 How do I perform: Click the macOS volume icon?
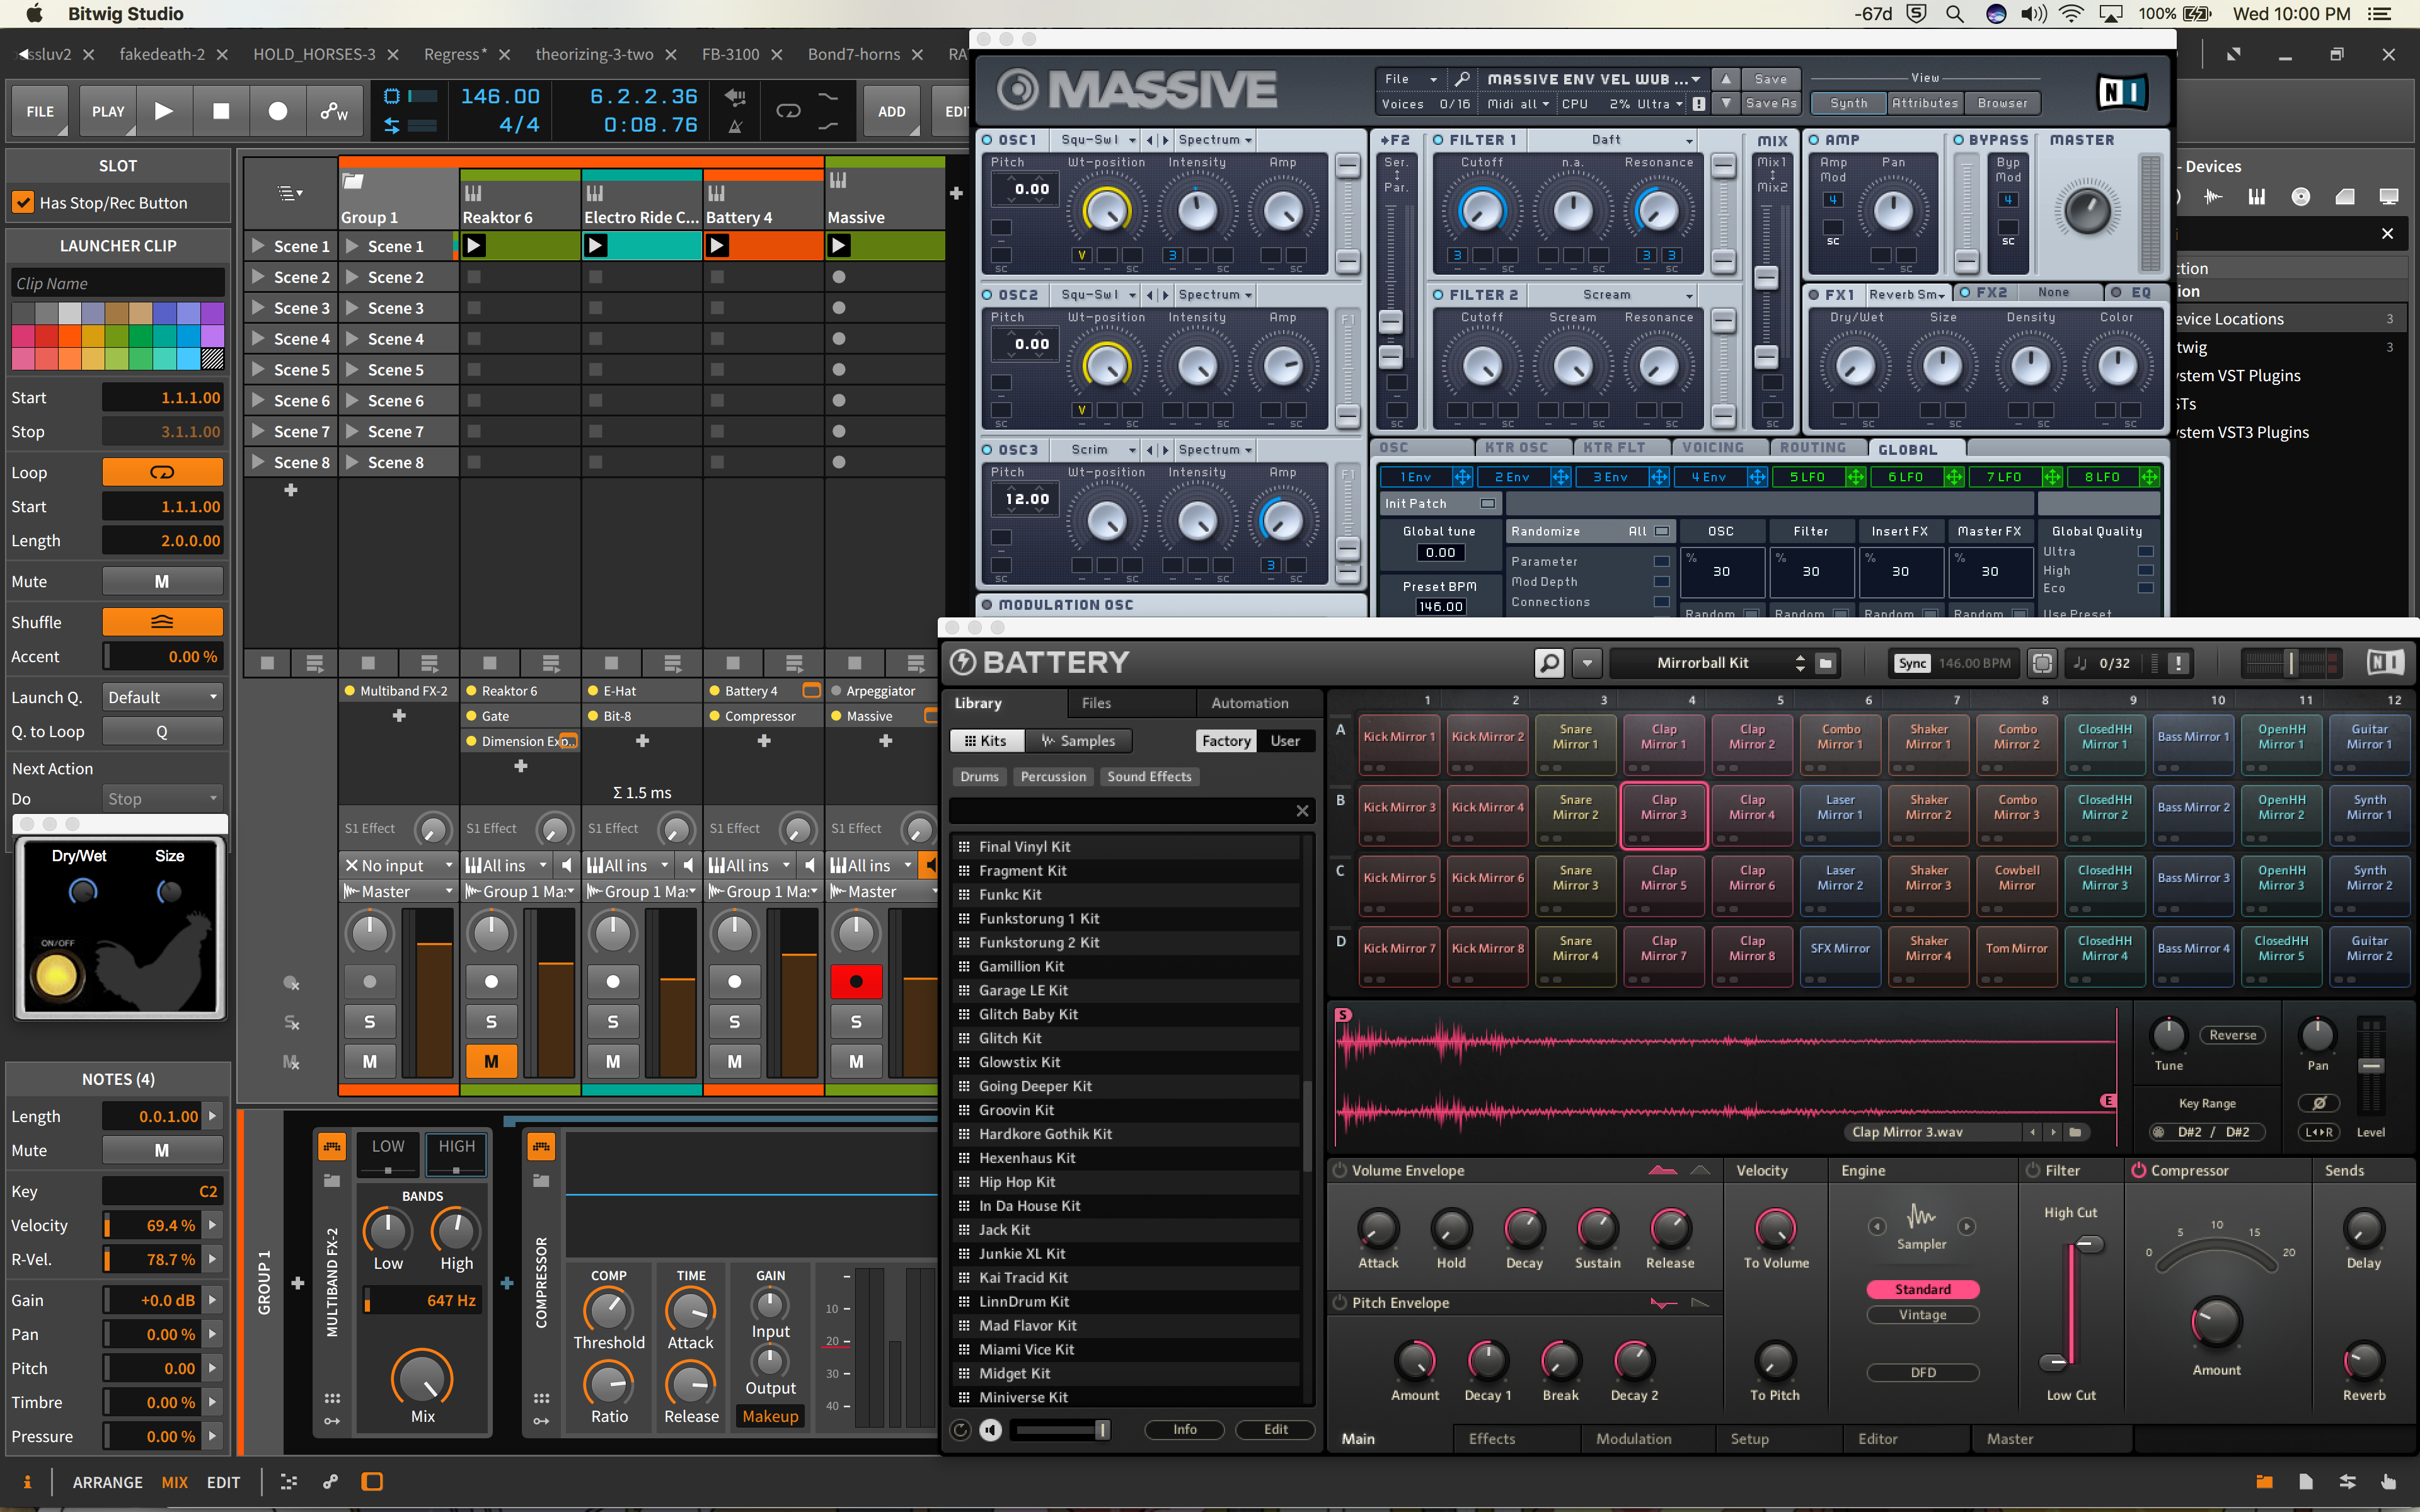tap(2033, 14)
